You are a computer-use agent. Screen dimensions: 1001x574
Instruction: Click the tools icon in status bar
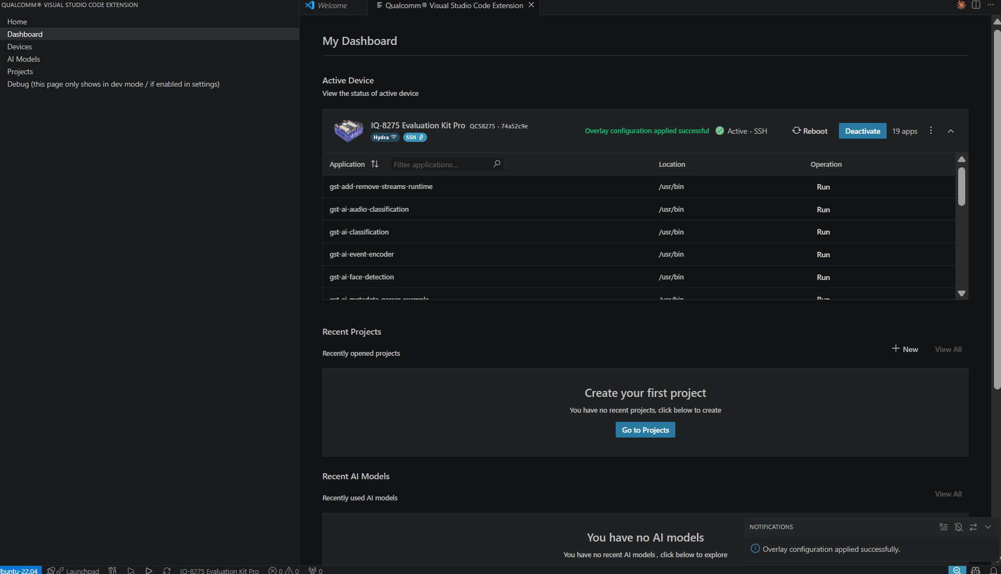click(x=113, y=570)
